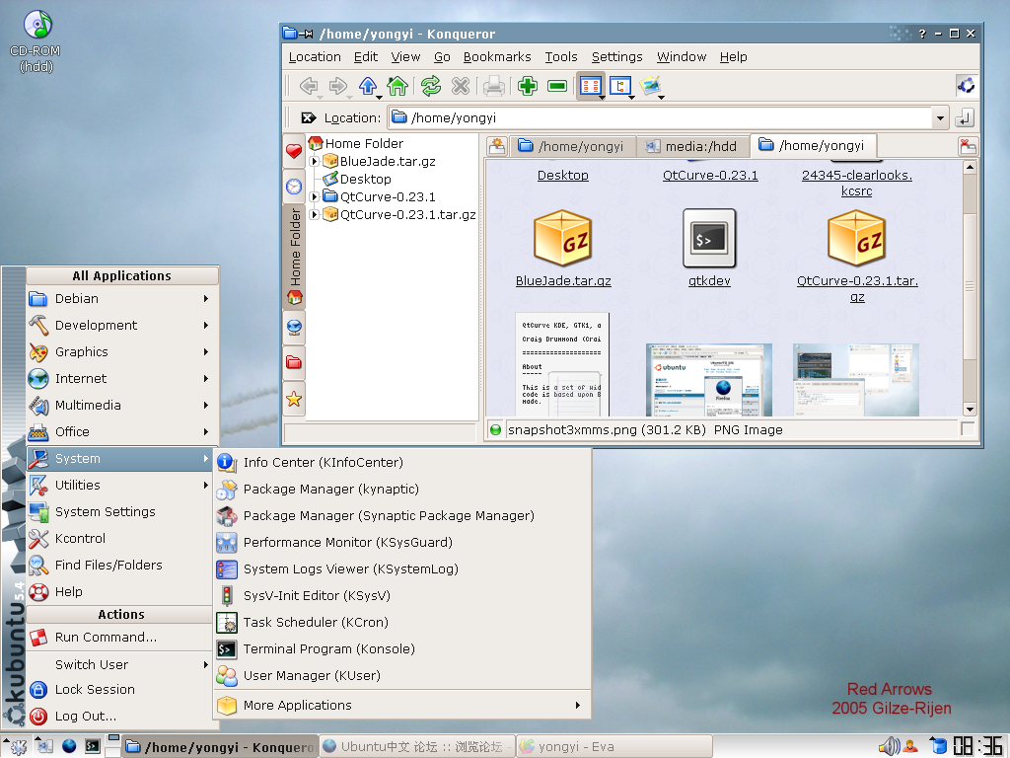The image size is (1010, 758).
Task: Expand the Switch User submenu
Action: click(x=122, y=664)
